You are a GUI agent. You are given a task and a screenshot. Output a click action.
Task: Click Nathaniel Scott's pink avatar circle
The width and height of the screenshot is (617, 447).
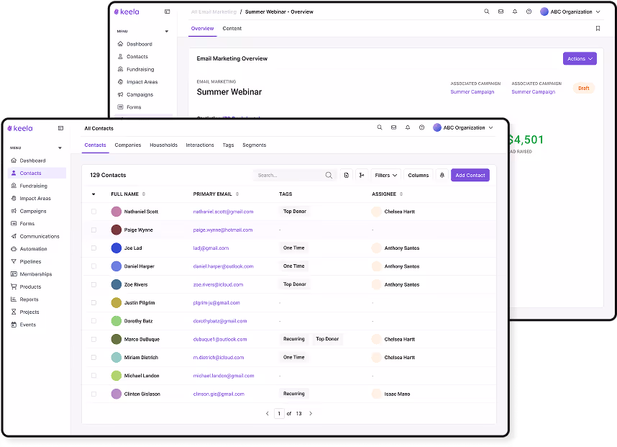click(x=116, y=212)
